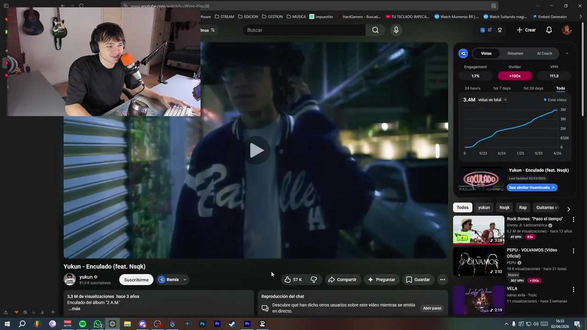Open the account avatar menu
This screenshot has height=330, width=587.
pyautogui.click(x=567, y=30)
